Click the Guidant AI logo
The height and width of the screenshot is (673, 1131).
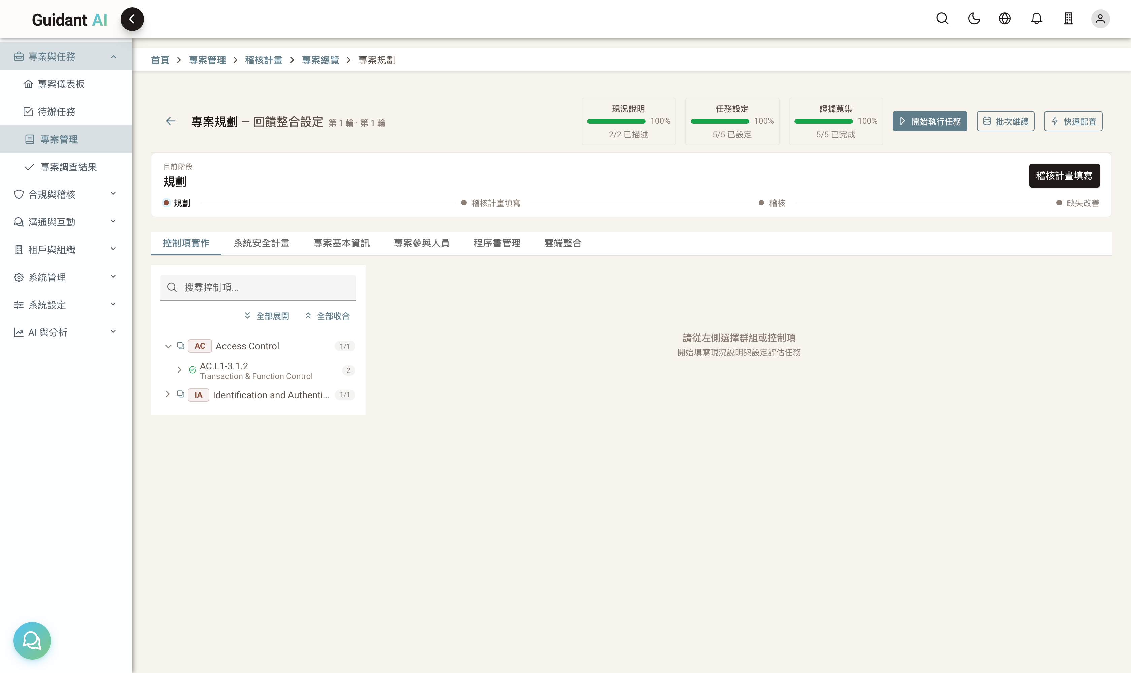click(x=69, y=20)
